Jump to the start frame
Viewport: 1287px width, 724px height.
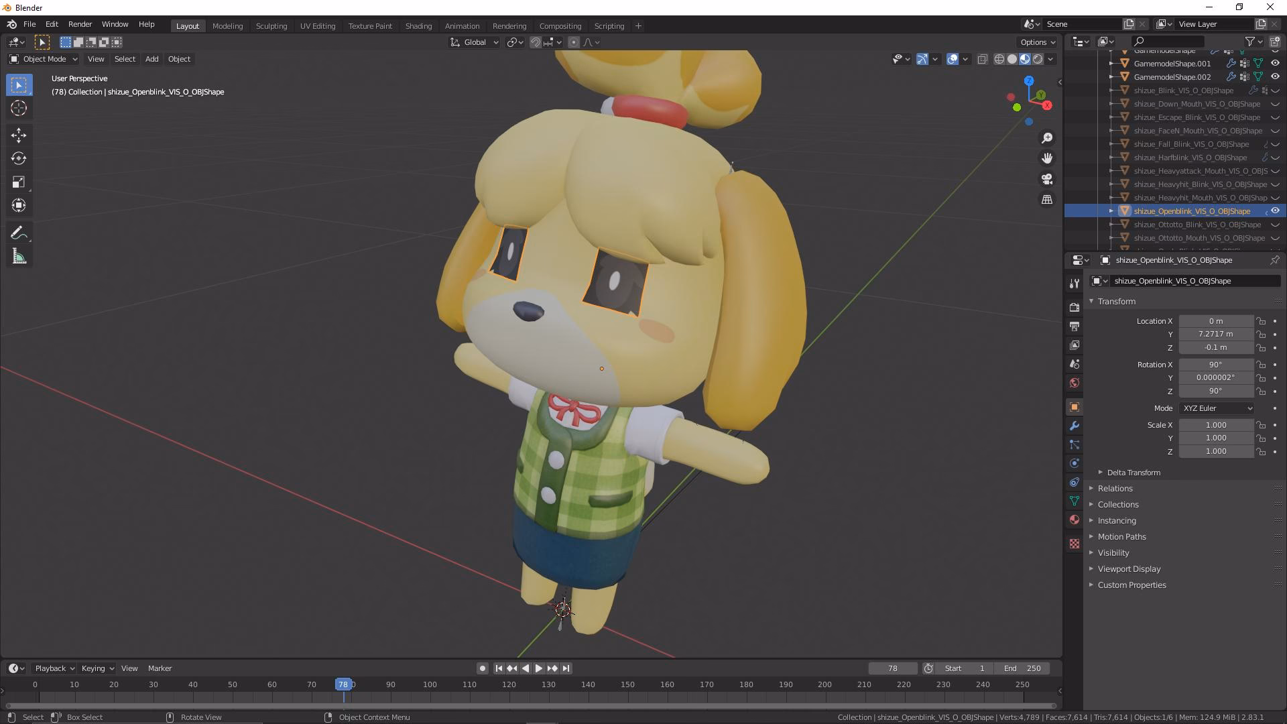[x=499, y=668]
